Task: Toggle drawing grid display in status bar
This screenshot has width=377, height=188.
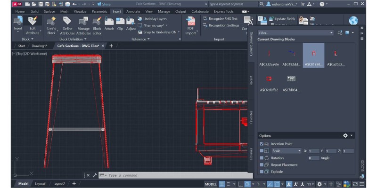Action: (x=221, y=184)
